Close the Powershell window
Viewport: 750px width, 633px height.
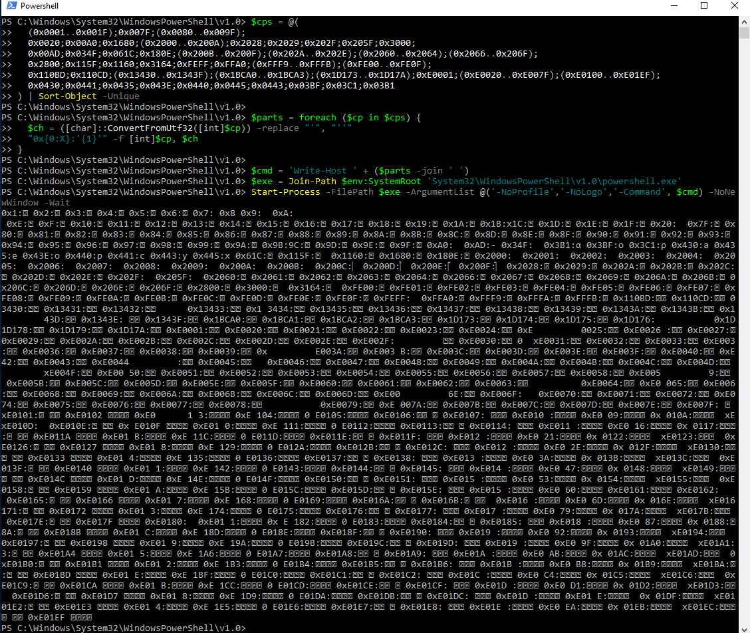coord(734,6)
